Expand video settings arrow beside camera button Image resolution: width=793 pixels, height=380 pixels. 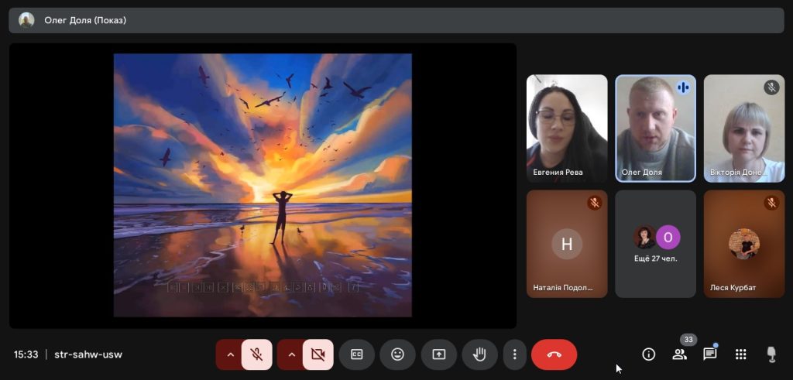[x=291, y=354]
